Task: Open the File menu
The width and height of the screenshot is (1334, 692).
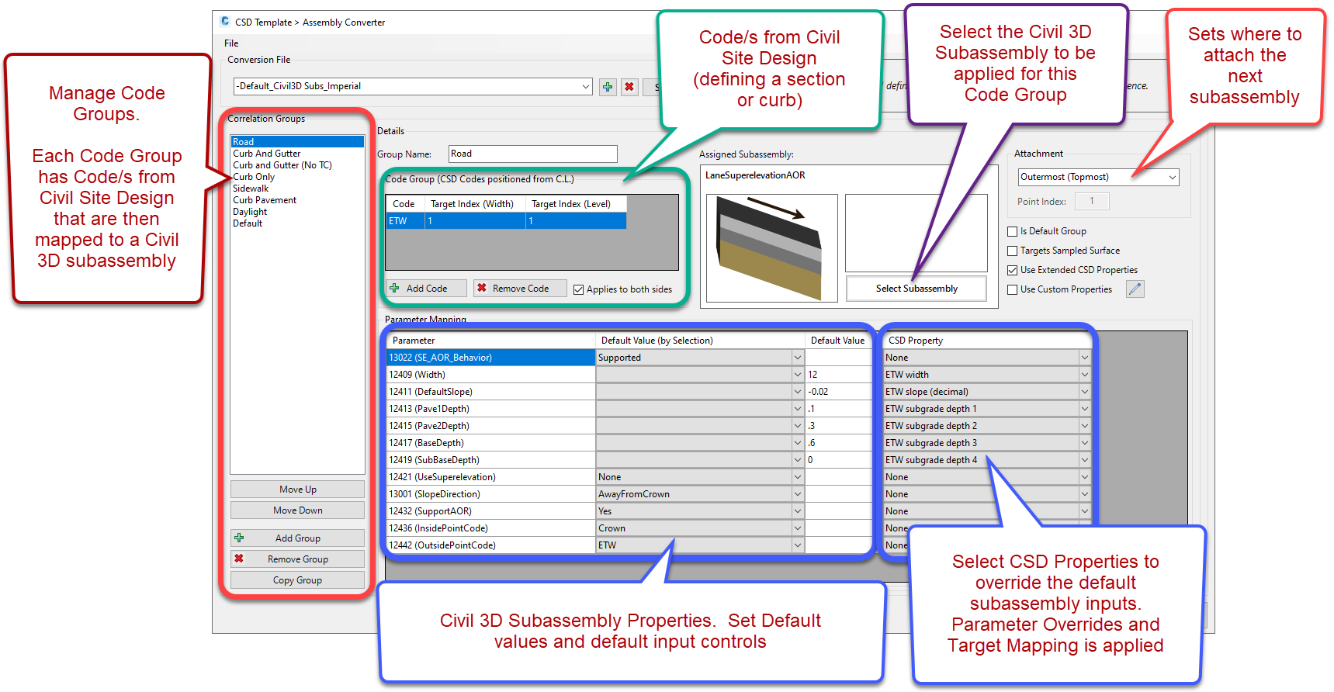Action: (x=231, y=43)
